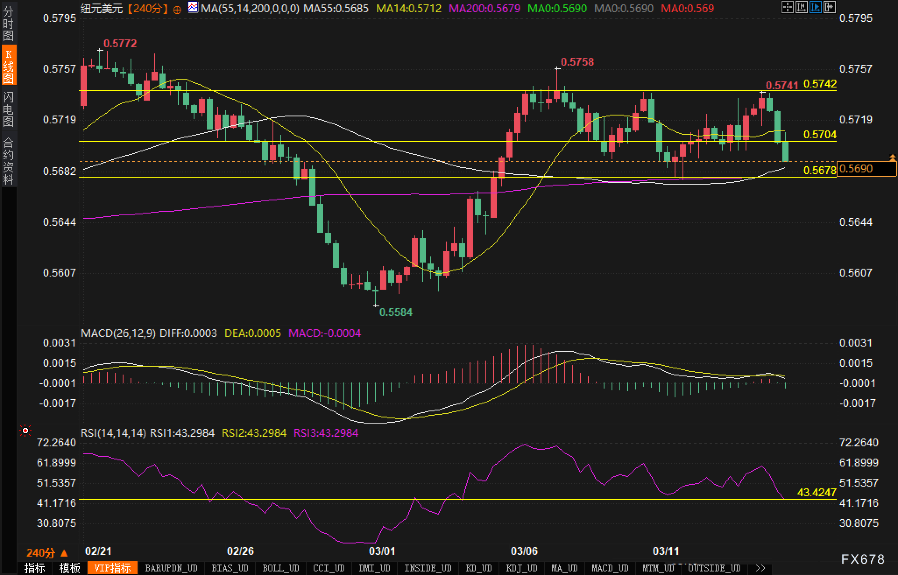Select the K线图 side tab

point(8,66)
